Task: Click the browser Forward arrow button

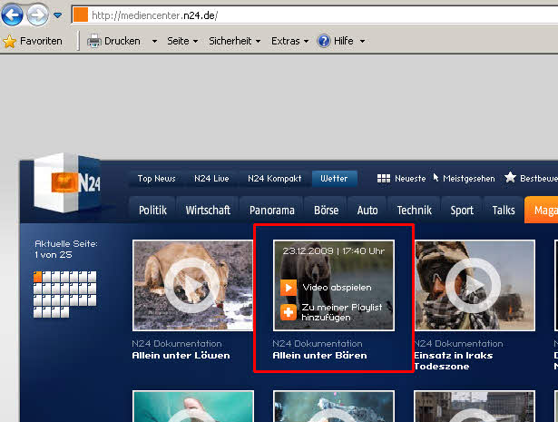Action: pos(38,15)
